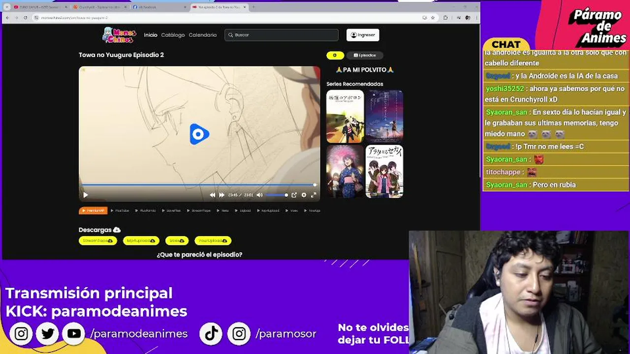The height and width of the screenshot is (354, 630).
Task: Open bottom-right recommended series thumbnail
Action: (x=384, y=171)
